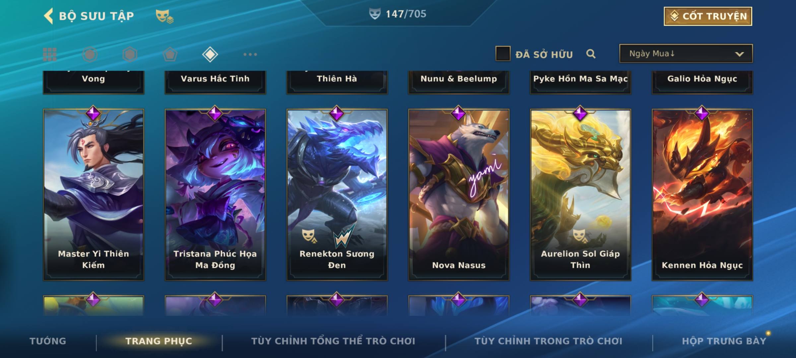The width and height of the screenshot is (796, 358).
Task: Open the Renekton Sương Đen skin card
Action: tap(337, 195)
